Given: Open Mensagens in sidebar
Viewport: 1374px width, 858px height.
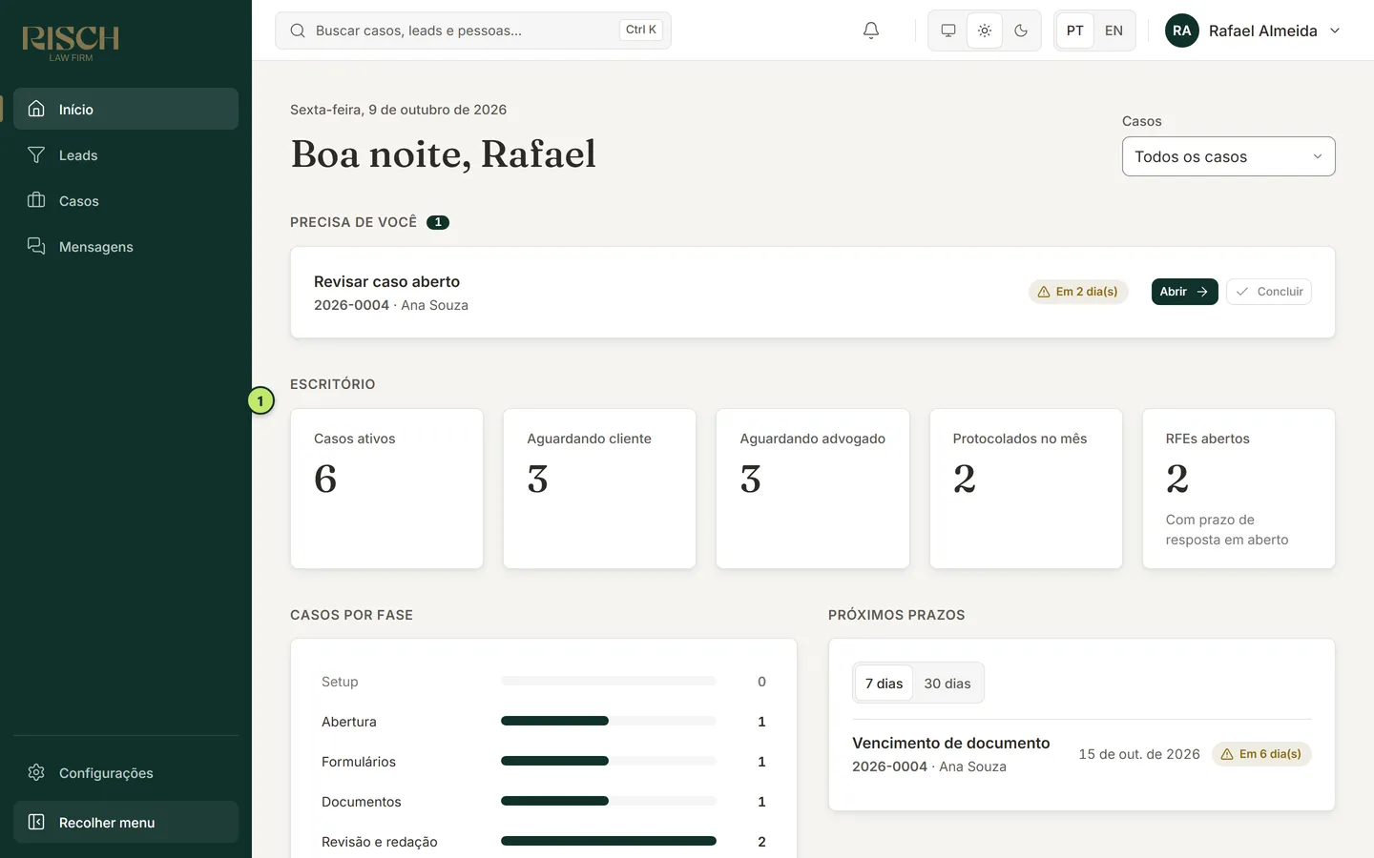Looking at the screenshot, I should pyautogui.click(x=126, y=246).
